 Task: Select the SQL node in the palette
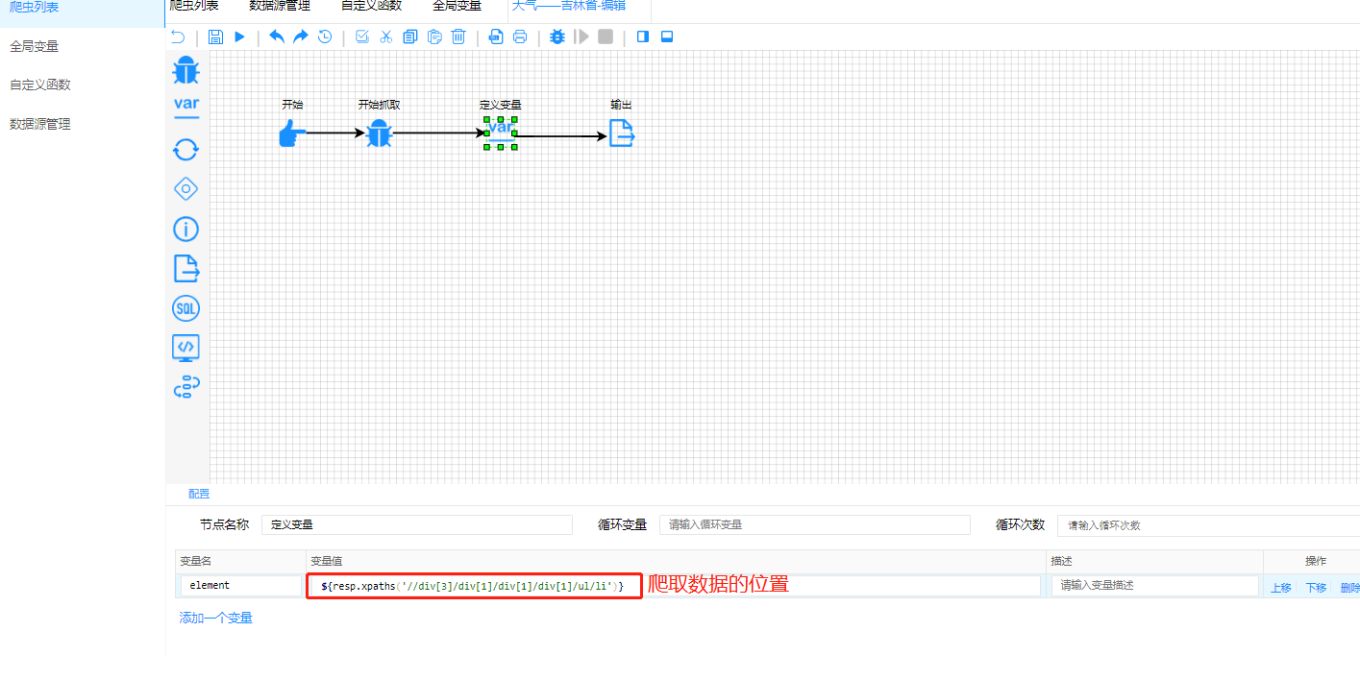[x=185, y=308]
